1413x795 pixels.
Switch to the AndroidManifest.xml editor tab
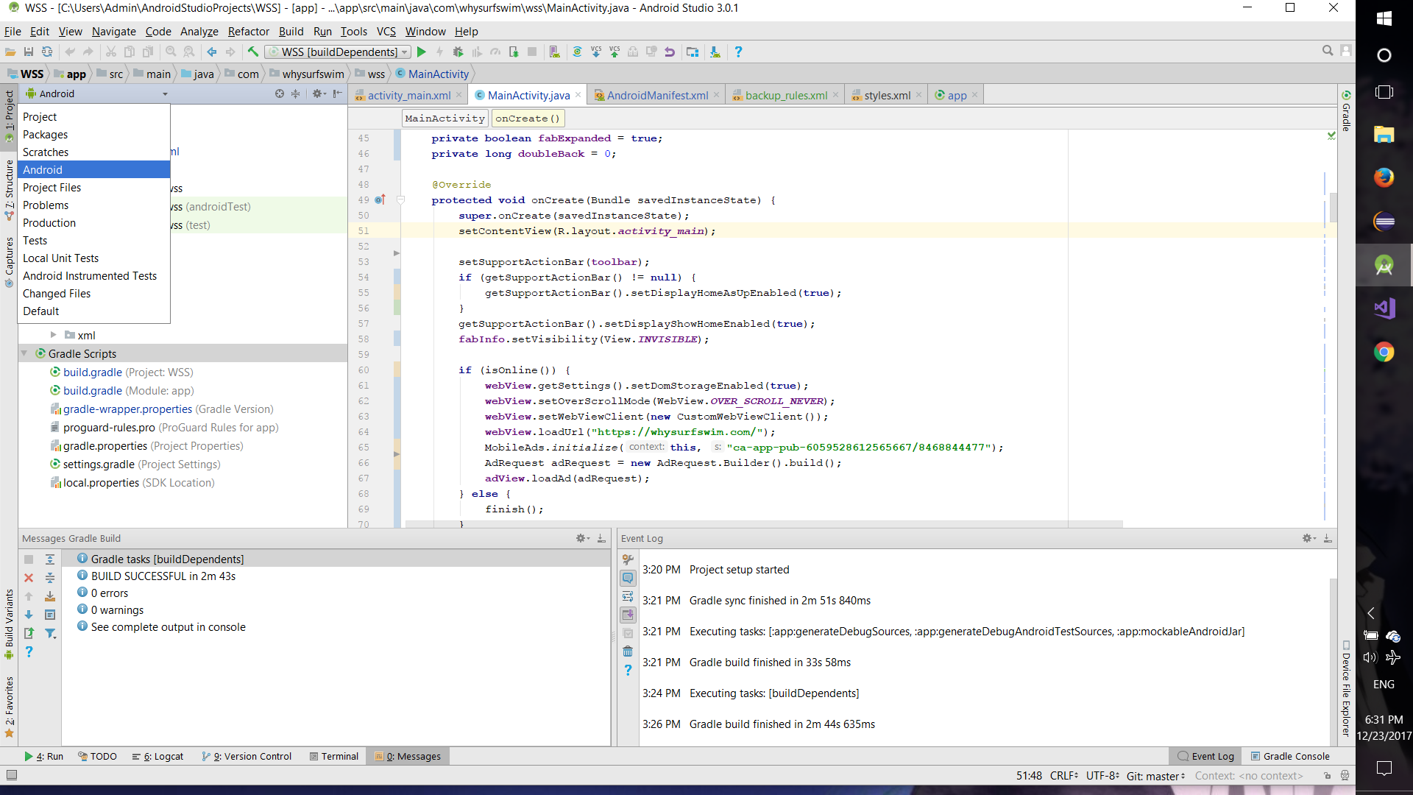[657, 96]
